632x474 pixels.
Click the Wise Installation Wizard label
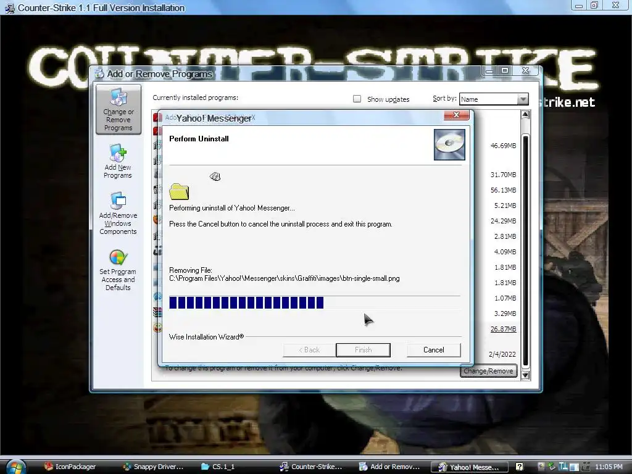click(206, 336)
